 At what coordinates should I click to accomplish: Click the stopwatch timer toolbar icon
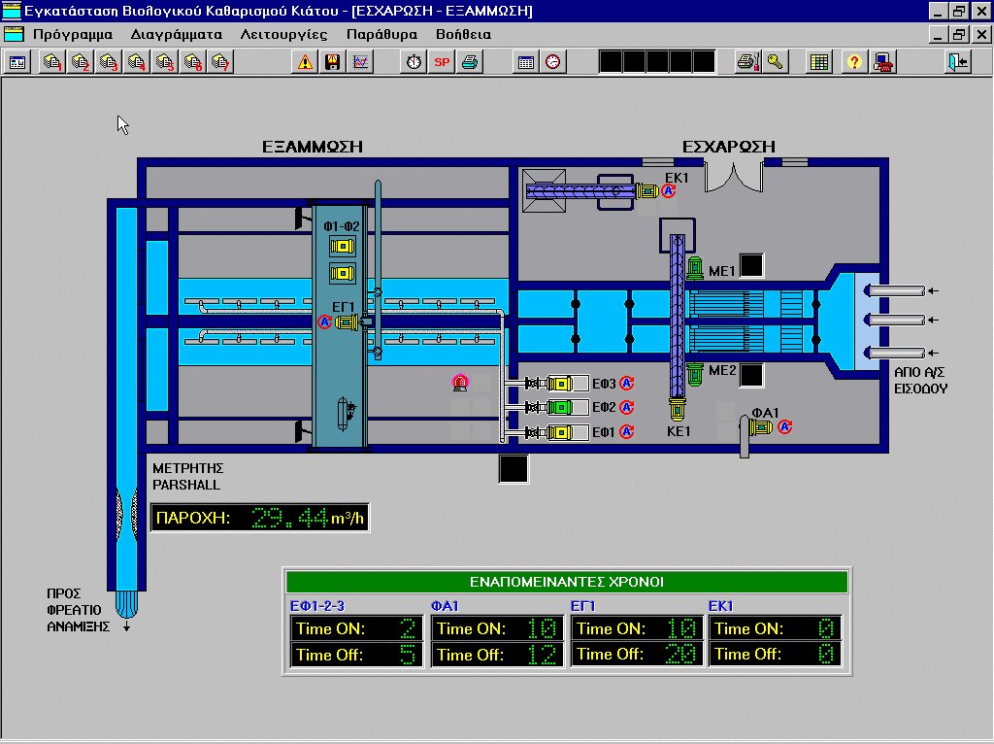414,62
